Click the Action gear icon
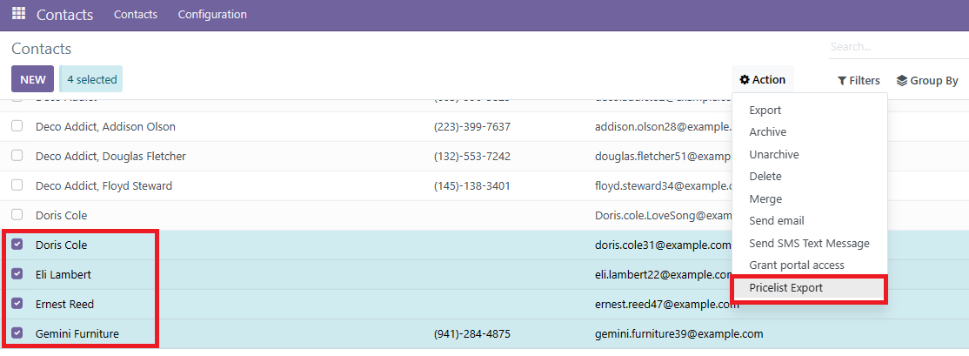969x356 pixels. 745,80
